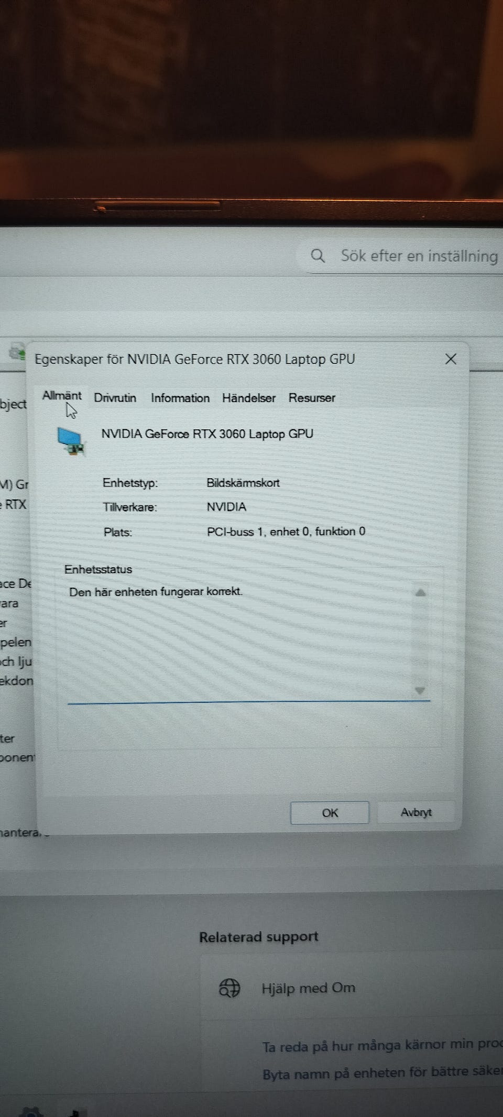503x1117 pixels.
Task: Go to the Händelser tab
Action: [x=248, y=398]
